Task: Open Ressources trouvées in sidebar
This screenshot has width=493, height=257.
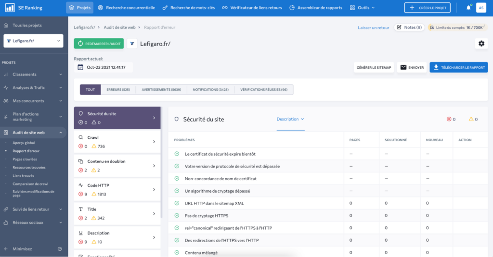Action: (x=29, y=167)
